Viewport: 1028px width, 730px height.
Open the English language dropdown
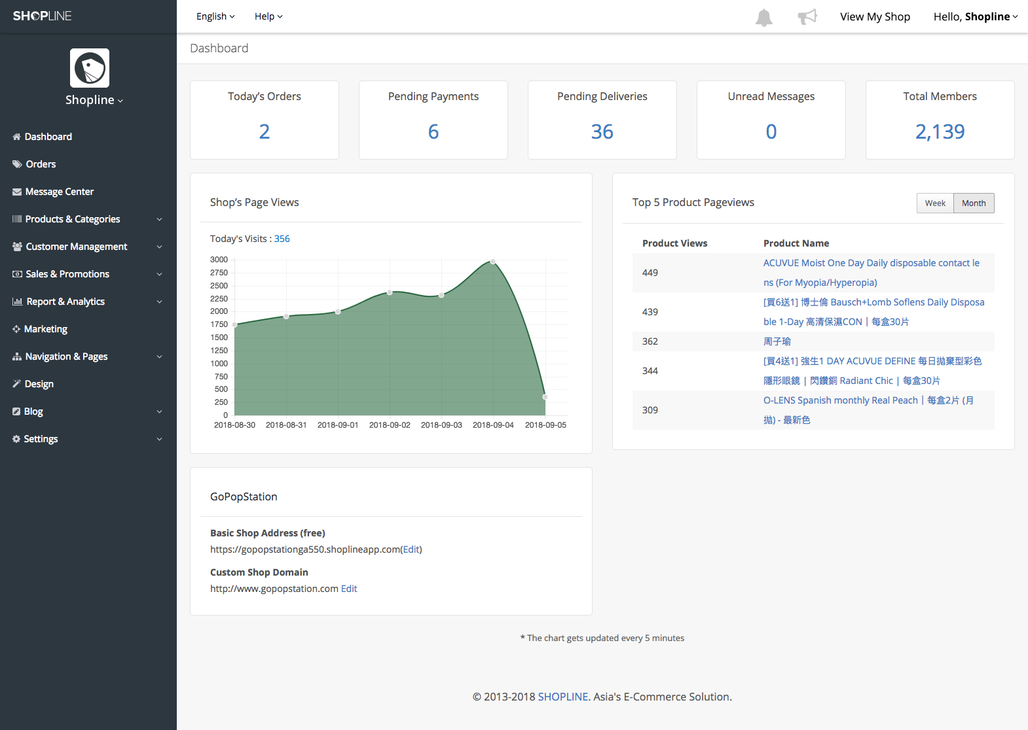click(x=215, y=16)
